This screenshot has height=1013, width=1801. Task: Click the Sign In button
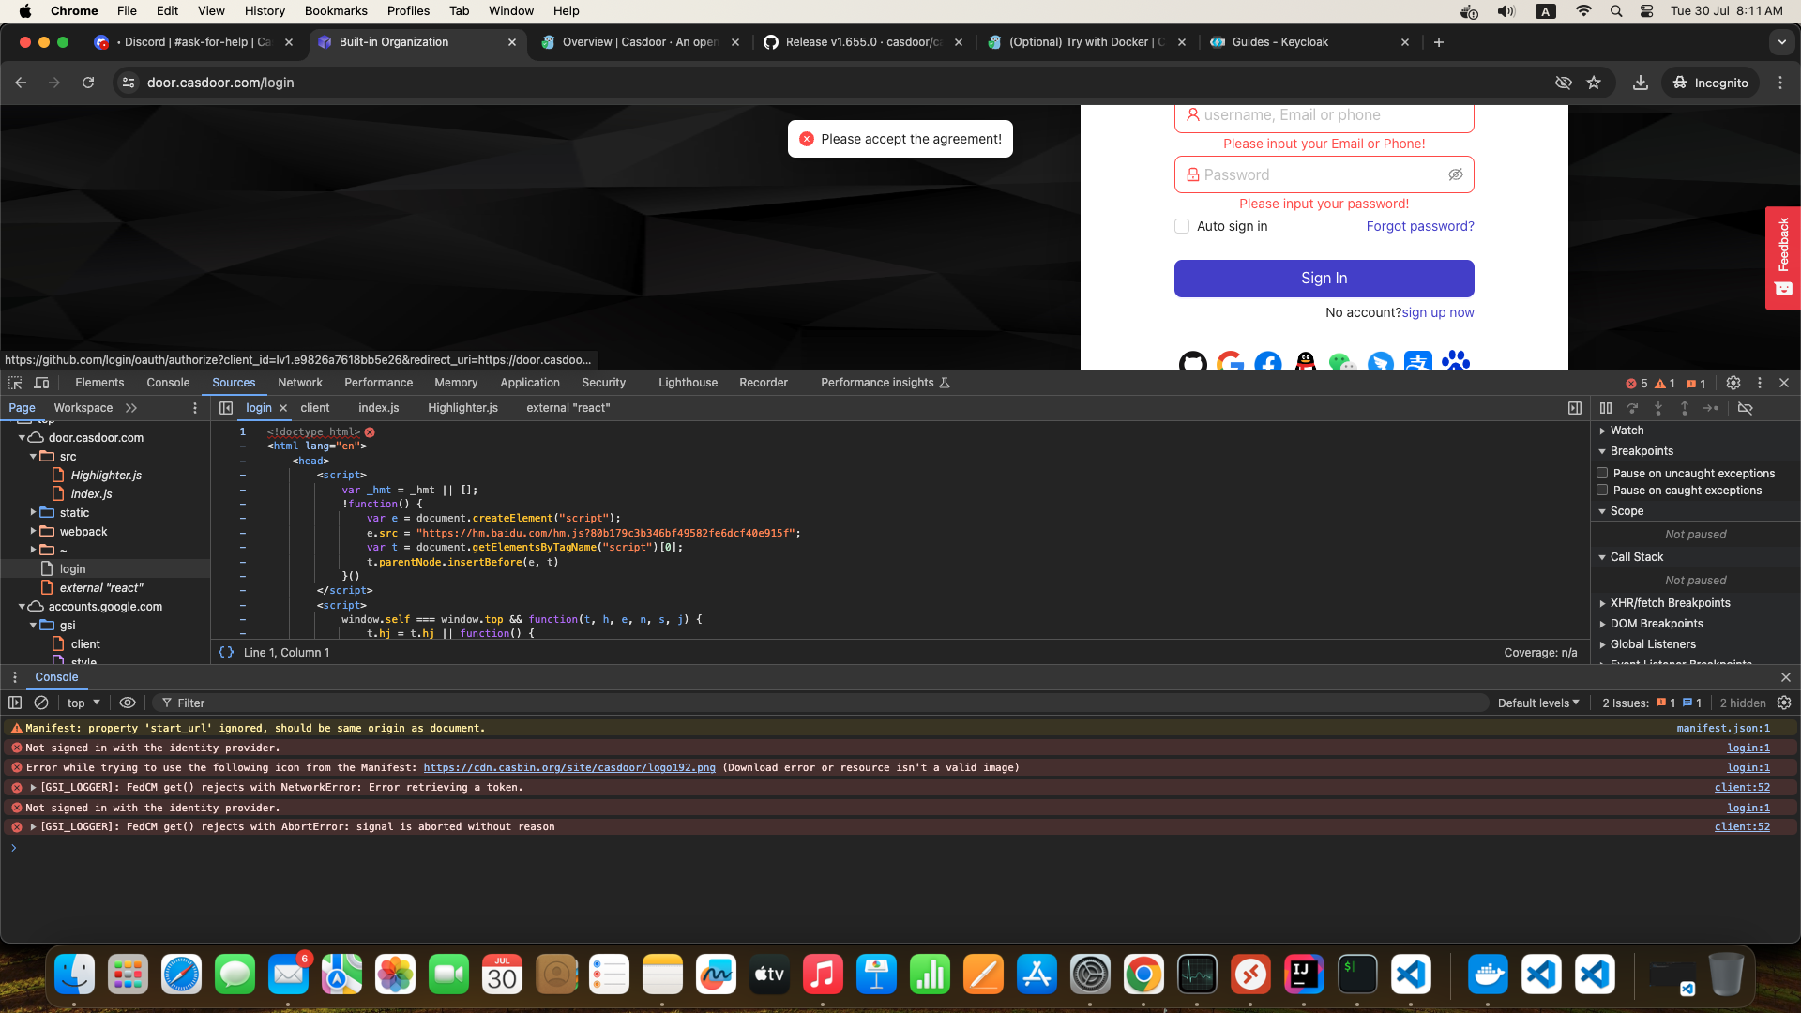[1324, 278]
